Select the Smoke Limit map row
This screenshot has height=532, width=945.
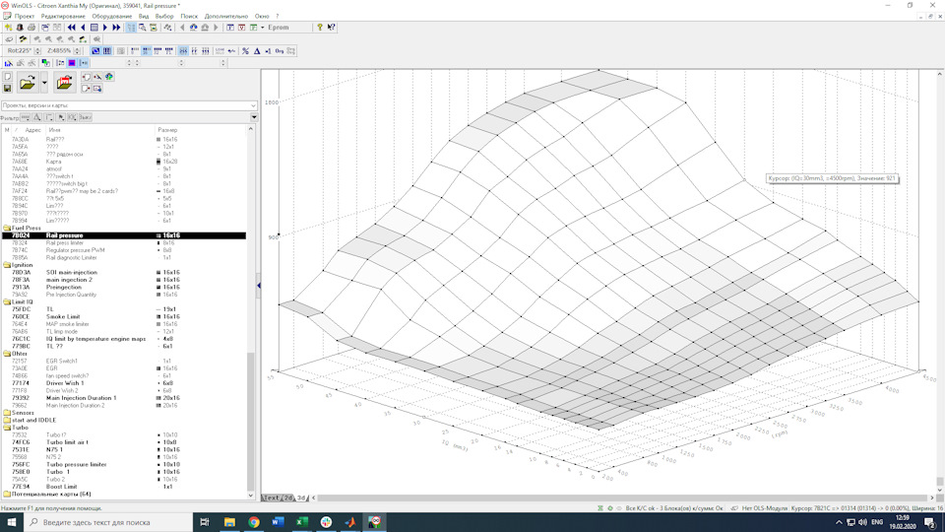(124, 316)
